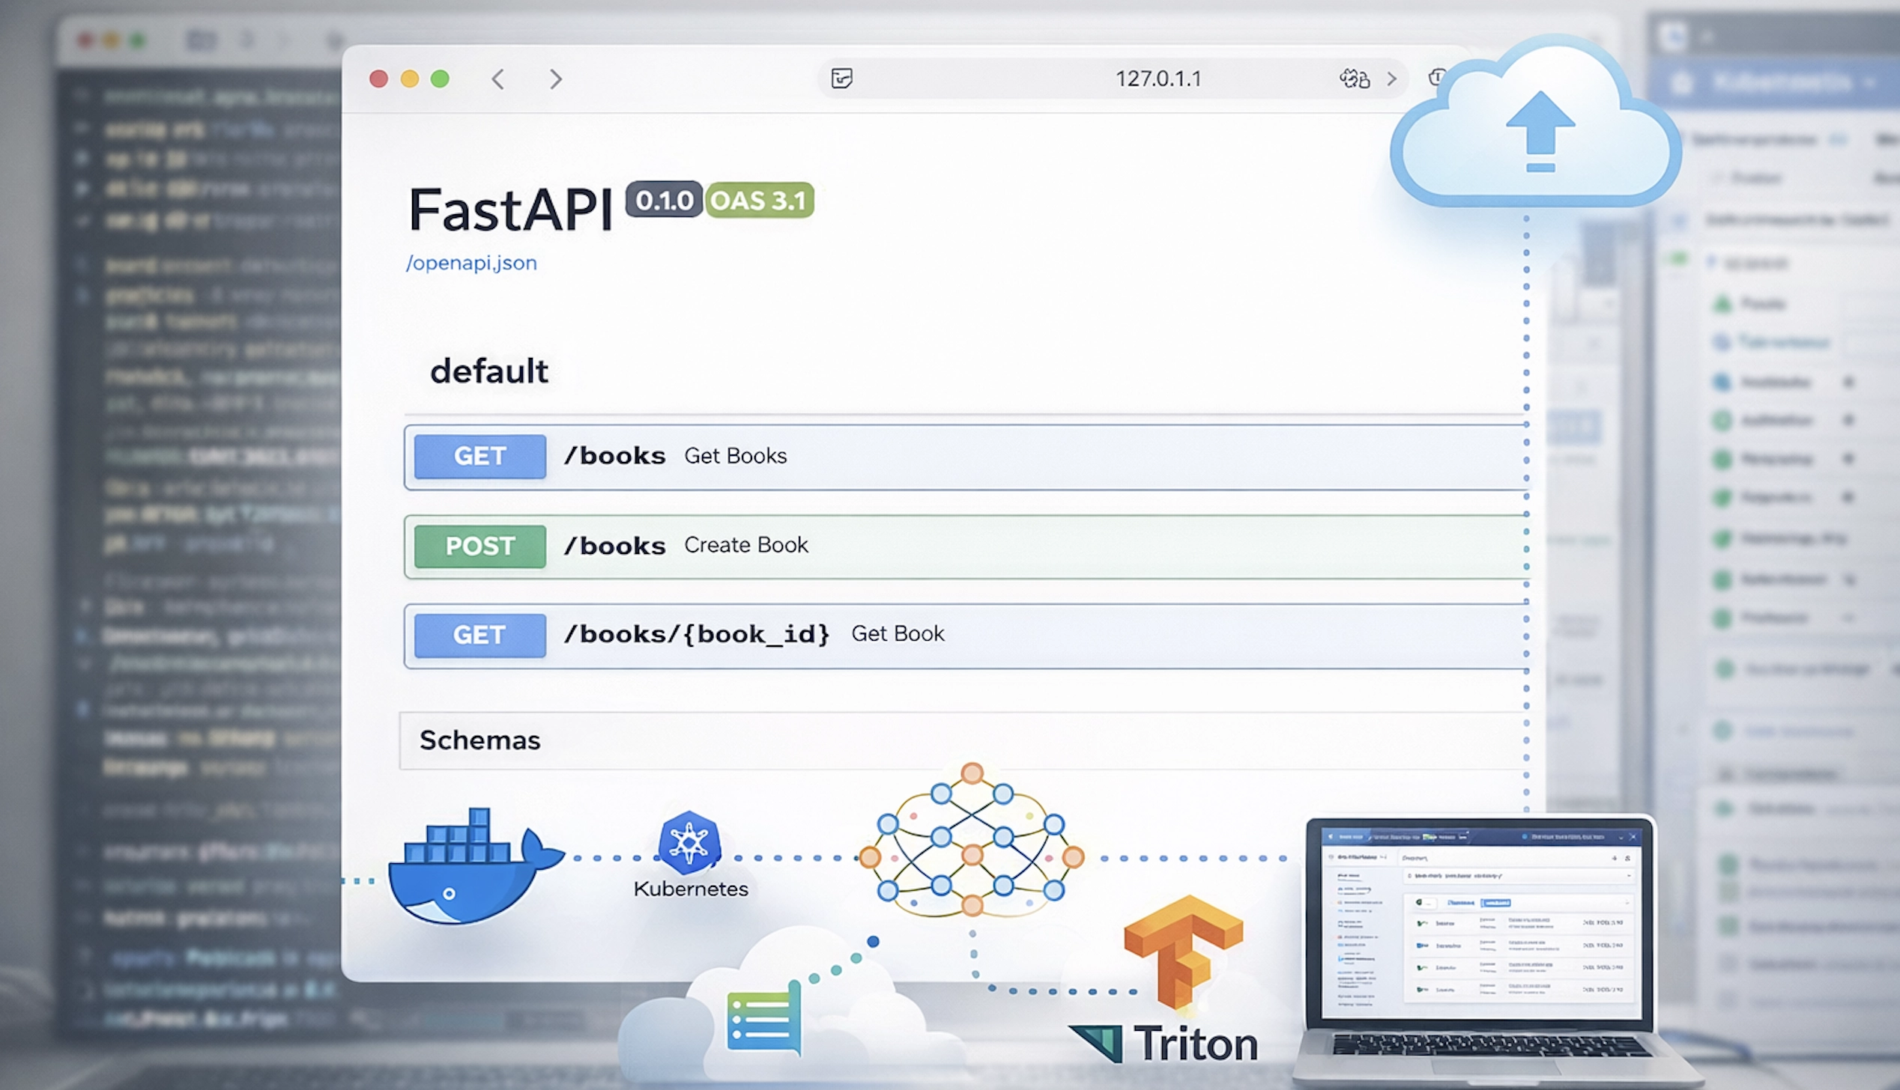Click the OAS 3.1 green badge

759,201
